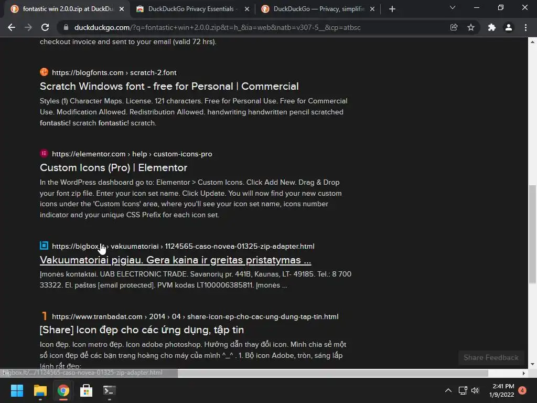This screenshot has width=537, height=403.
Task: Bookmark this page with star icon
Action: [471, 27]
